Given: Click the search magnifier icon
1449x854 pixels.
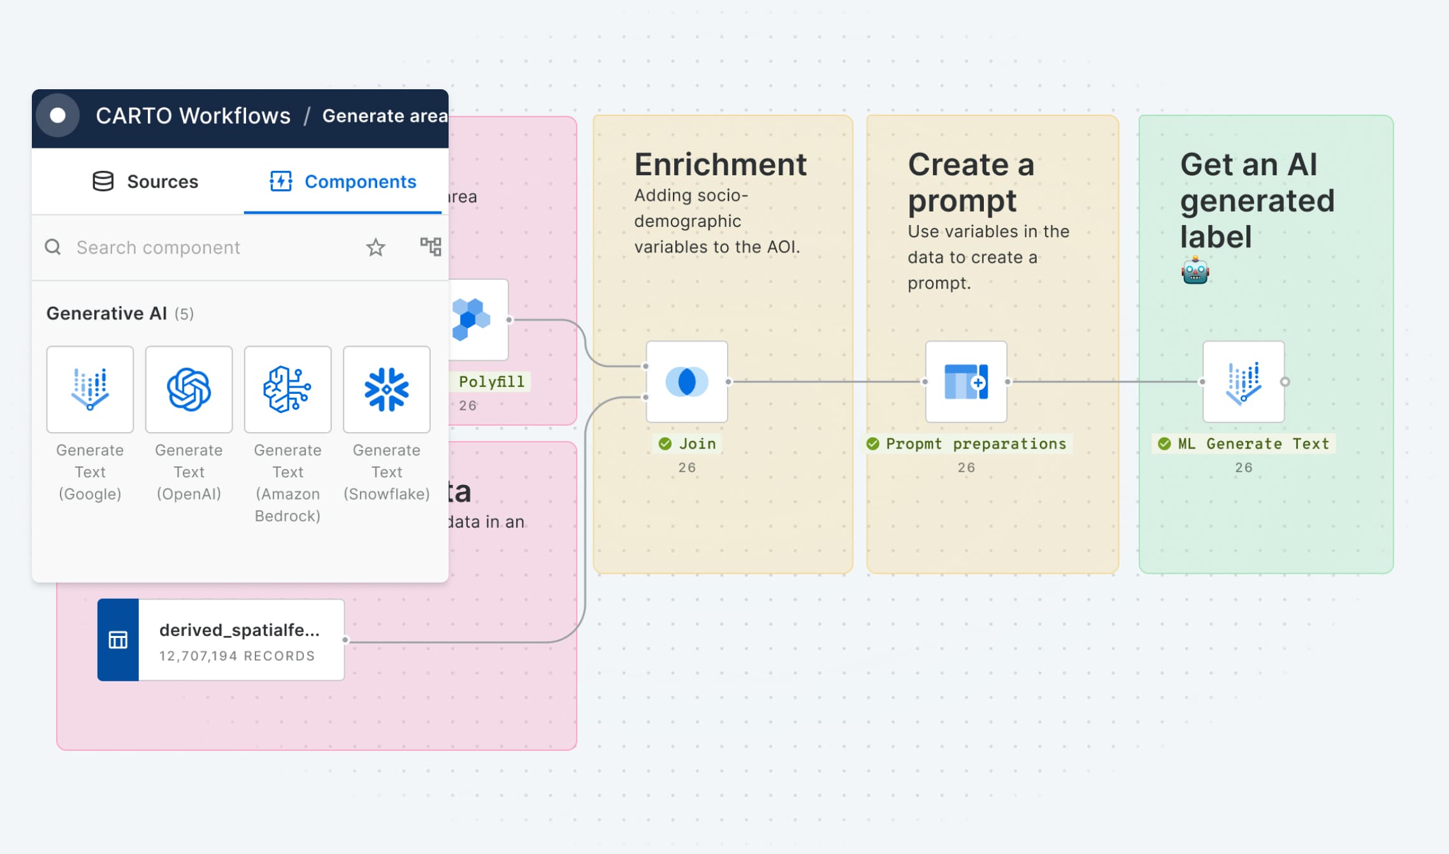Looking at the screenshot, I should coord(53,247).
